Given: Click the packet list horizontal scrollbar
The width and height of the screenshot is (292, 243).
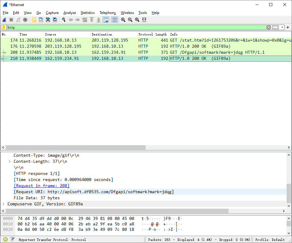Looking at the screenshot, I should point(76,147).
